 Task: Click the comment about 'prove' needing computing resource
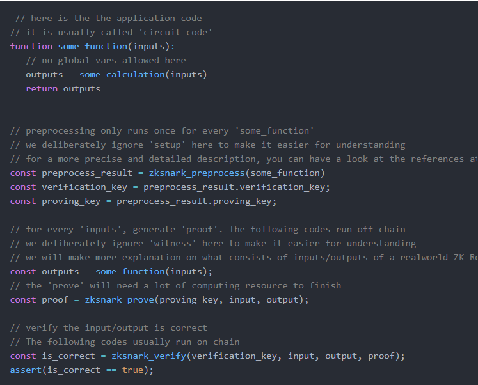click(x=175, y=286)
